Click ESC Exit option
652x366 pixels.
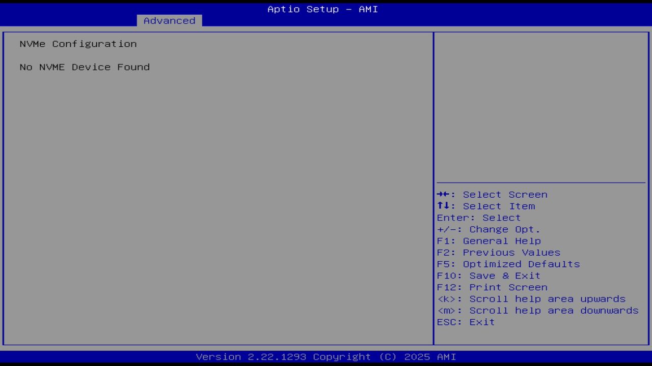465,322
